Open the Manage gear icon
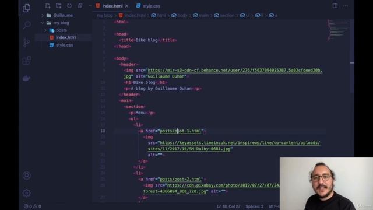 click(x=27, y=193)
